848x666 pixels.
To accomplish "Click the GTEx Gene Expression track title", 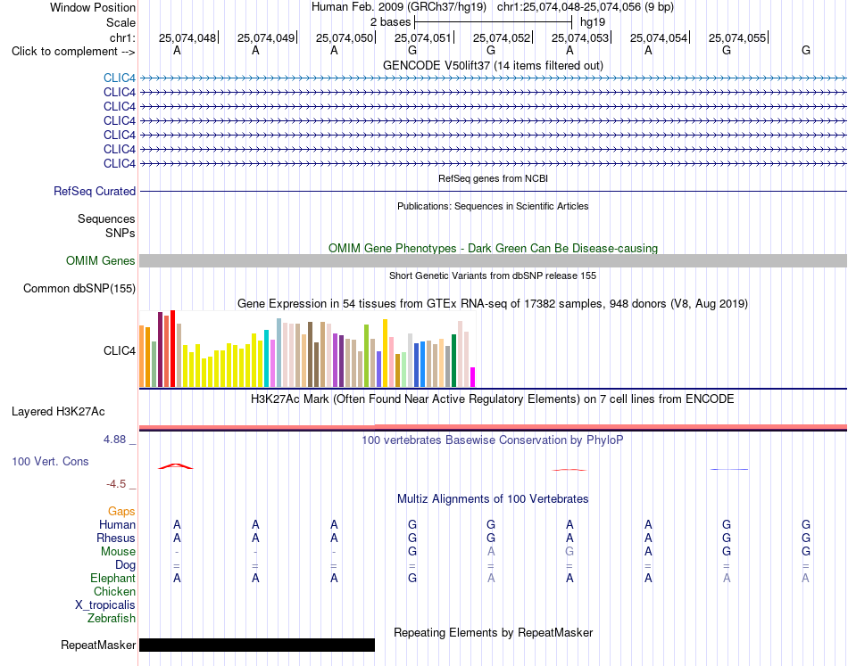I will tap(493, 303).
